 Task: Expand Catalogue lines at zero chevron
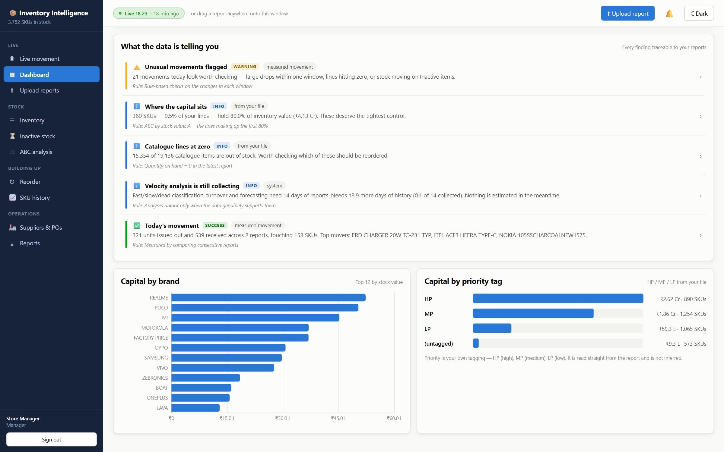point(700,156)
